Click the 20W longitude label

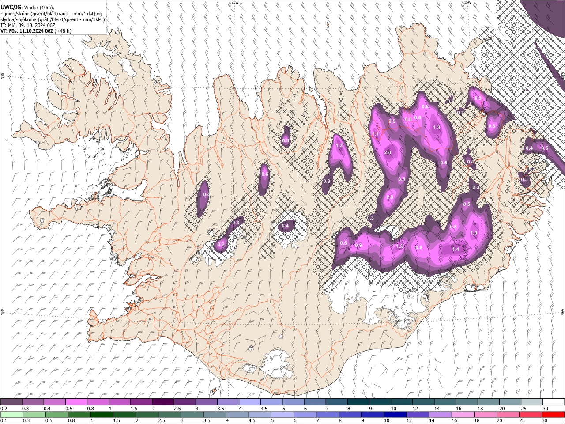235,2
